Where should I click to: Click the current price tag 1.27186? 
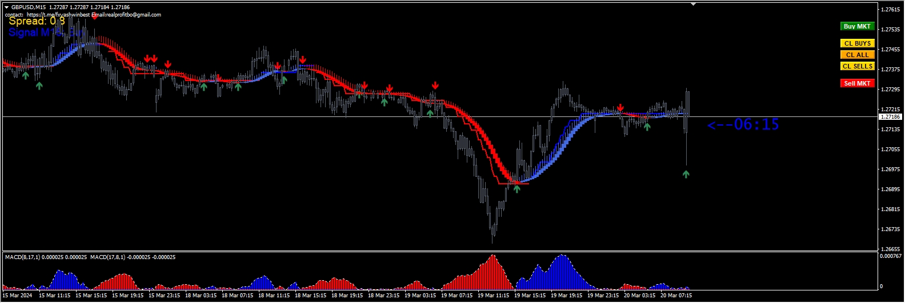click(890, 117)
